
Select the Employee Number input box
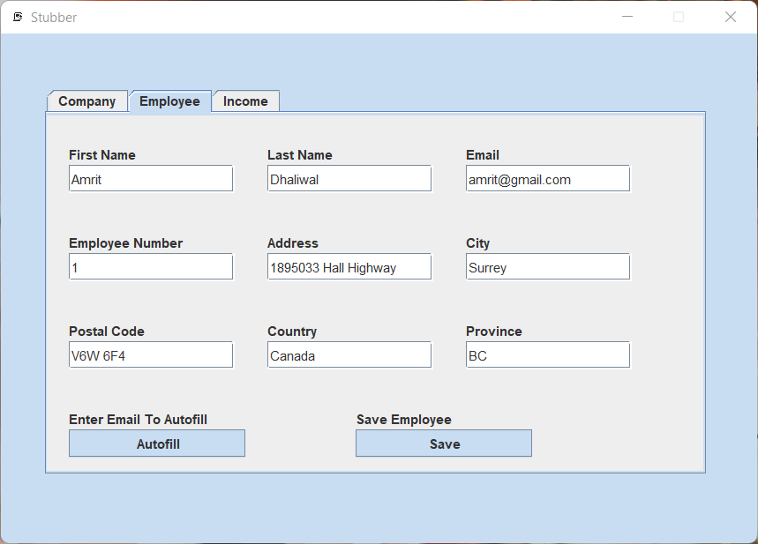pos(151,266)
